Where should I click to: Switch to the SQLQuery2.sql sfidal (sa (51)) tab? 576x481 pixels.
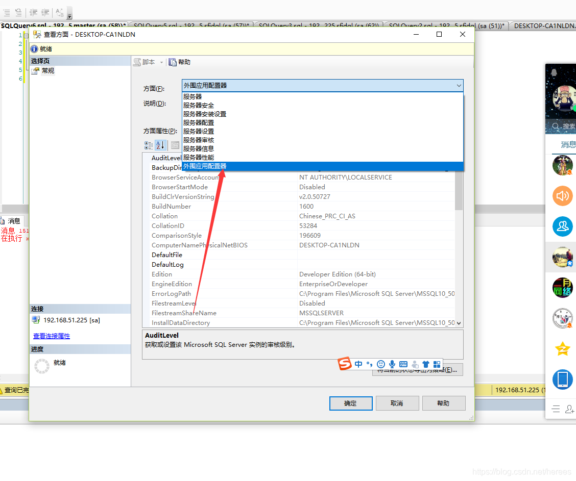446,26
